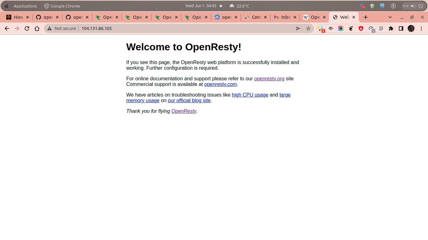Close the Cent tab
Screen dimensions: 428x240
click(x=265, y=17)
